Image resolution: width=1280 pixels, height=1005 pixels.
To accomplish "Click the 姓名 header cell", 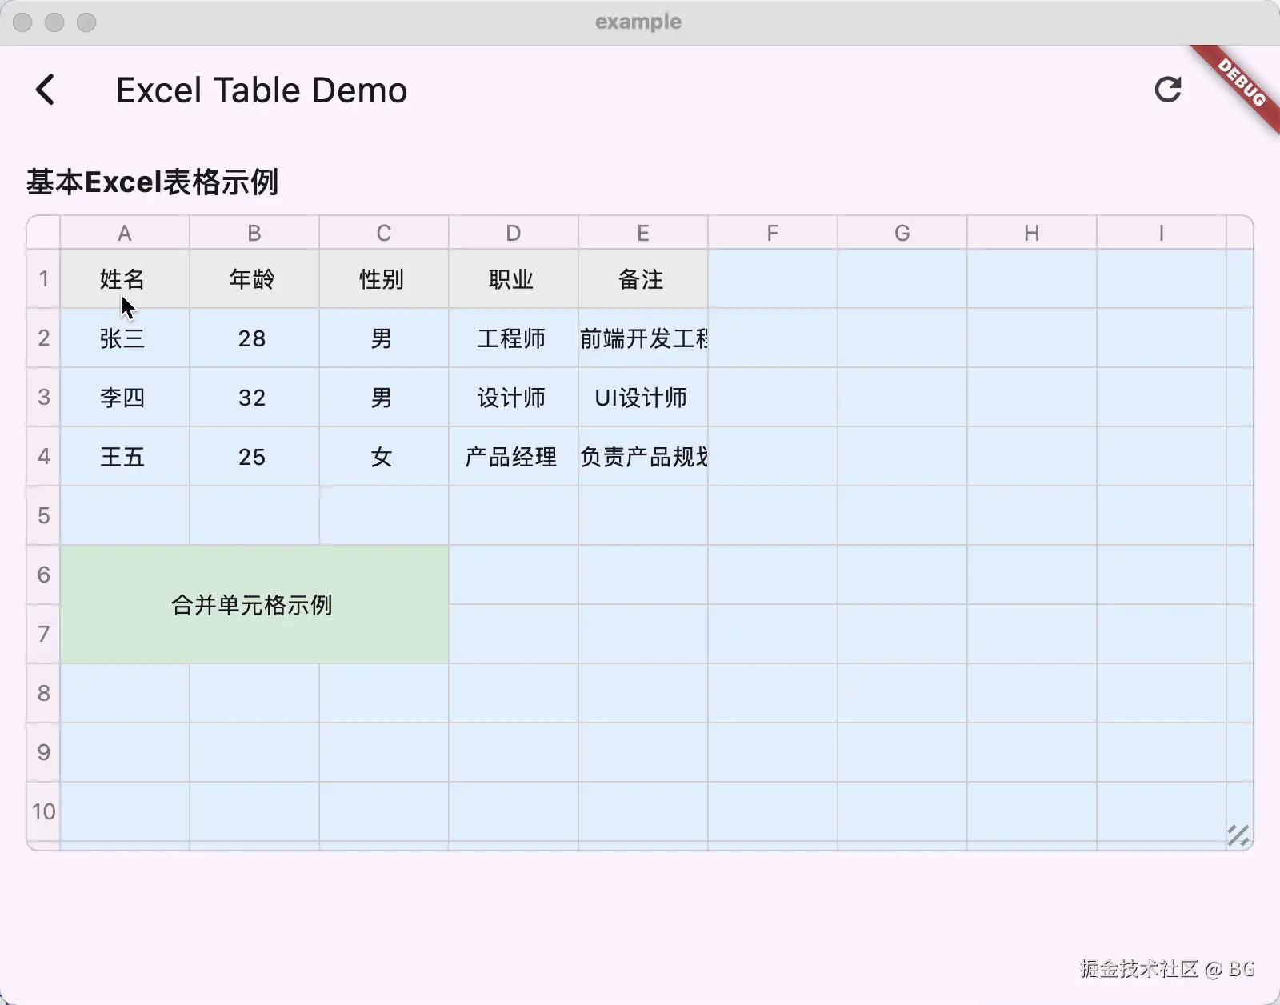I will (125, 278).
